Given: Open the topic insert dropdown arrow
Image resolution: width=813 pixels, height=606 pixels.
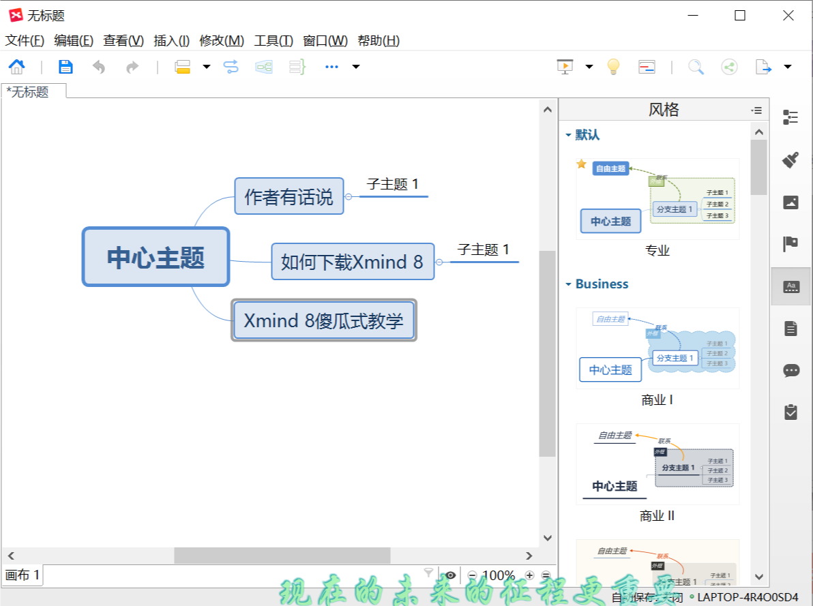Looking at the screenshot, I should point(207,66).
